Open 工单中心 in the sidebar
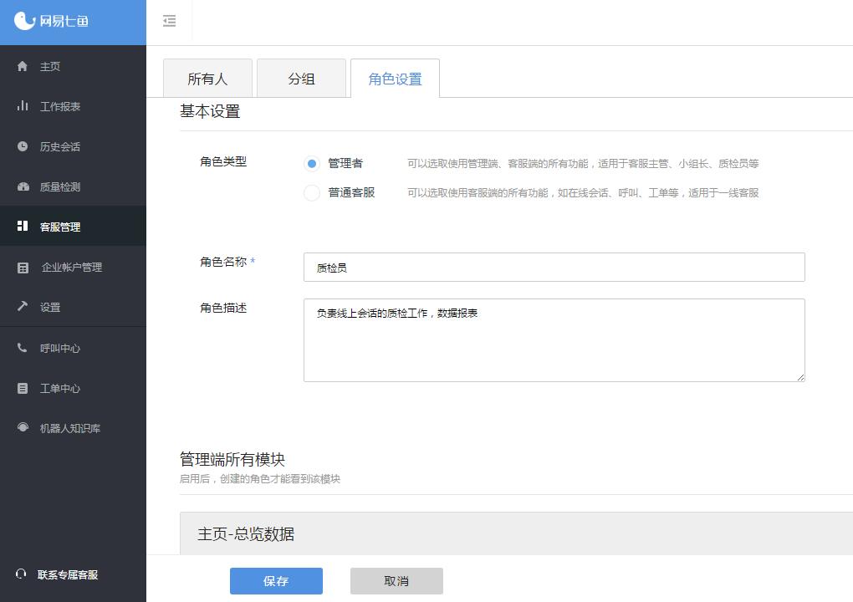 pos(73,388)
